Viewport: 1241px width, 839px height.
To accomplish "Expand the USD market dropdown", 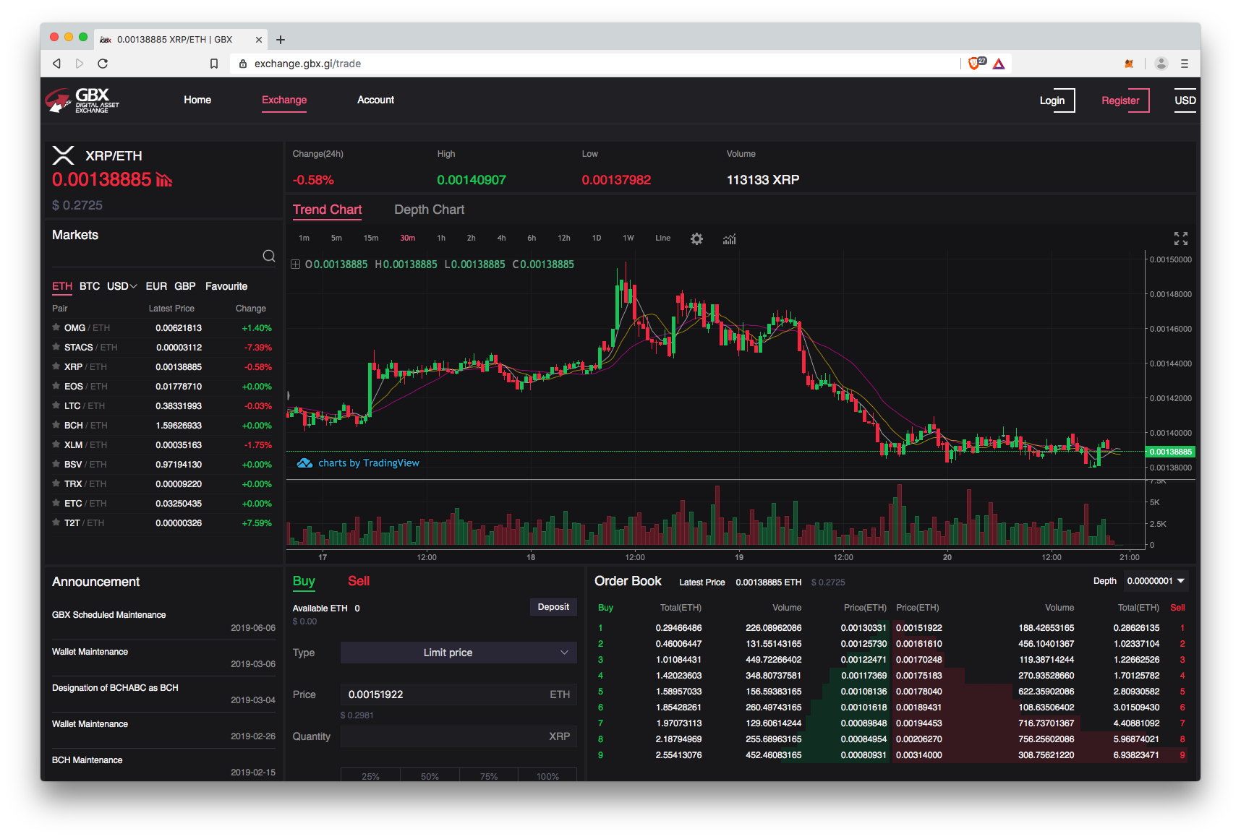I will (x=122, y=286).
